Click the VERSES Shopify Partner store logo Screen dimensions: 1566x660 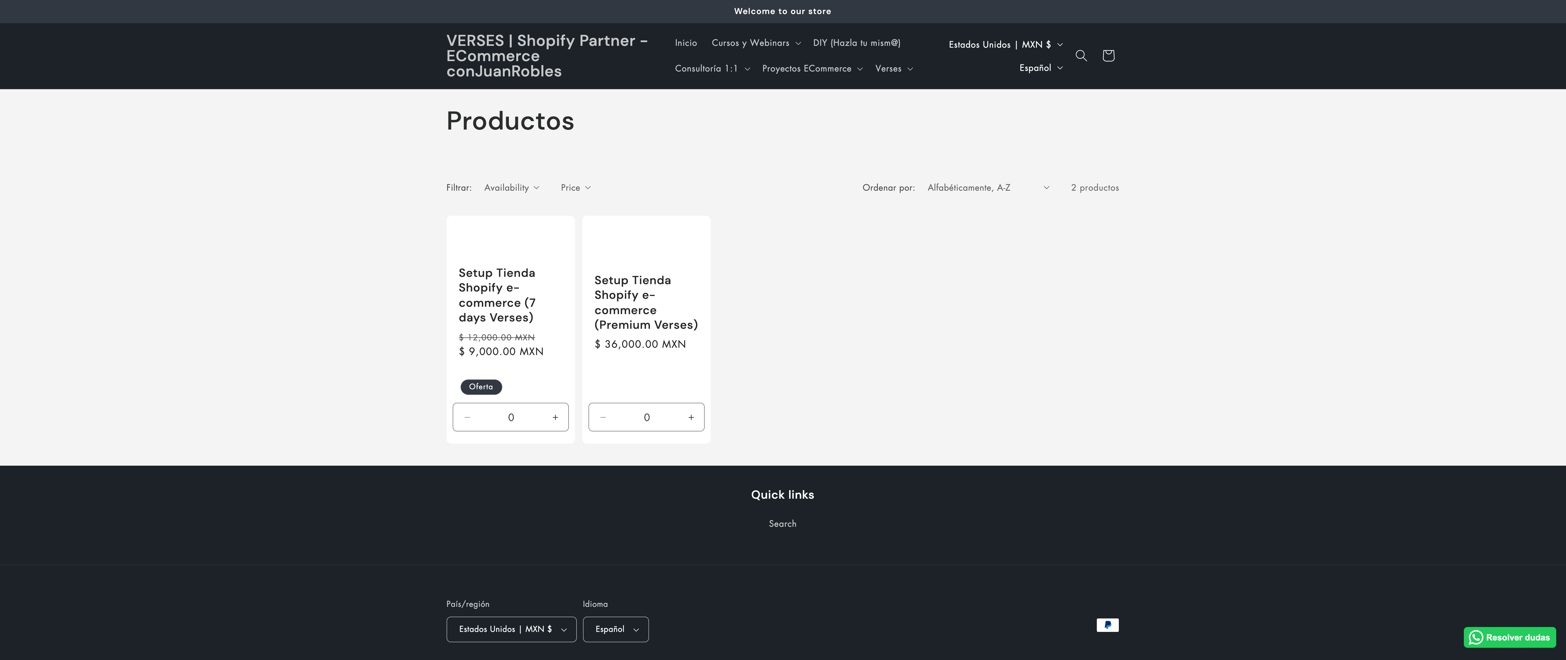[x=547, y=56]
